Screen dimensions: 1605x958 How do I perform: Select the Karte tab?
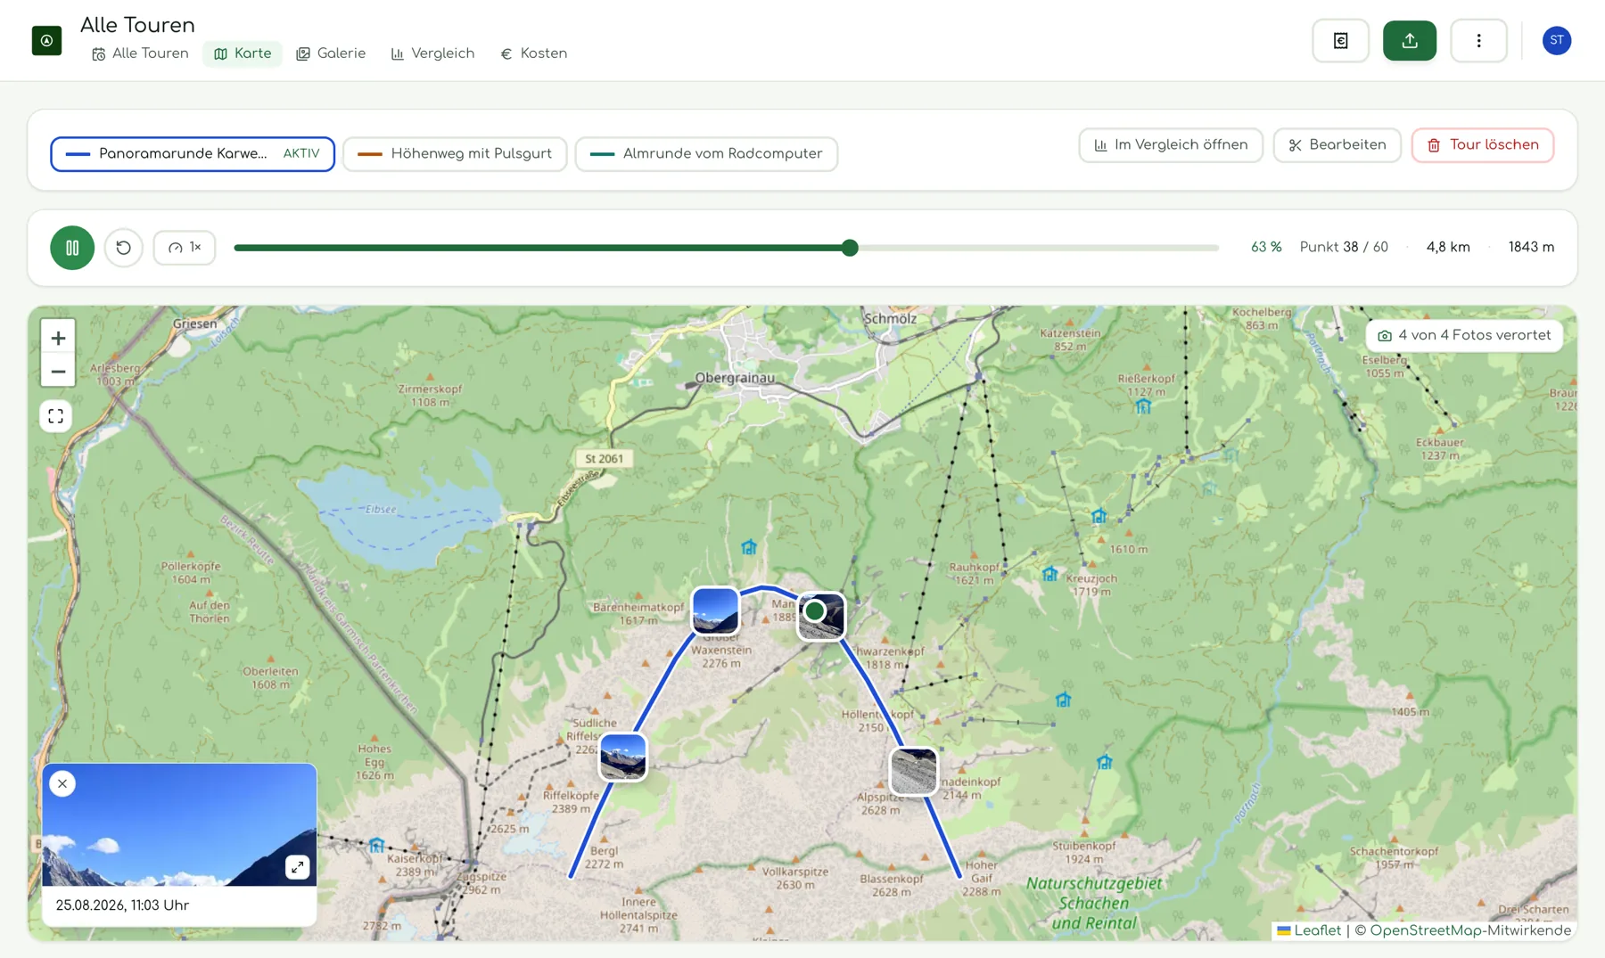[x=243, y=53]
